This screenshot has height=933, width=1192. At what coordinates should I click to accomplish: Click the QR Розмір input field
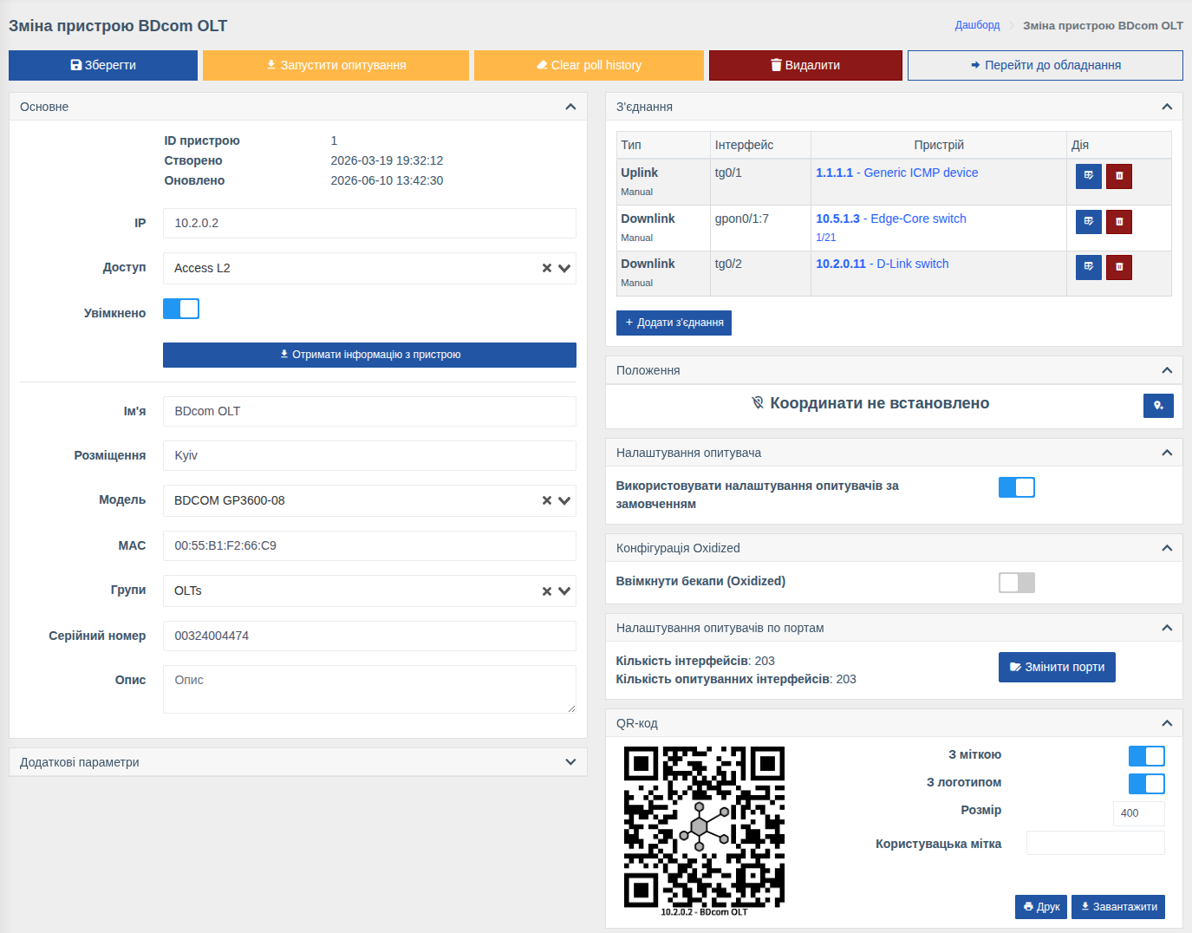click(x=1138, y=813)
